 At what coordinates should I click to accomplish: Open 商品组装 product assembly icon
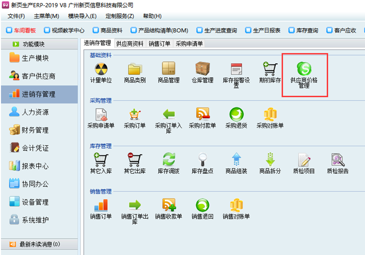coord(236,160)
